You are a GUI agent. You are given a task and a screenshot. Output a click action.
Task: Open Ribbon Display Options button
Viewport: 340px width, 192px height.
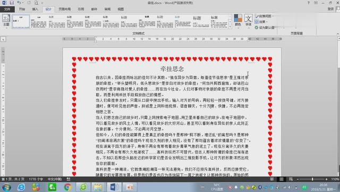316,3
